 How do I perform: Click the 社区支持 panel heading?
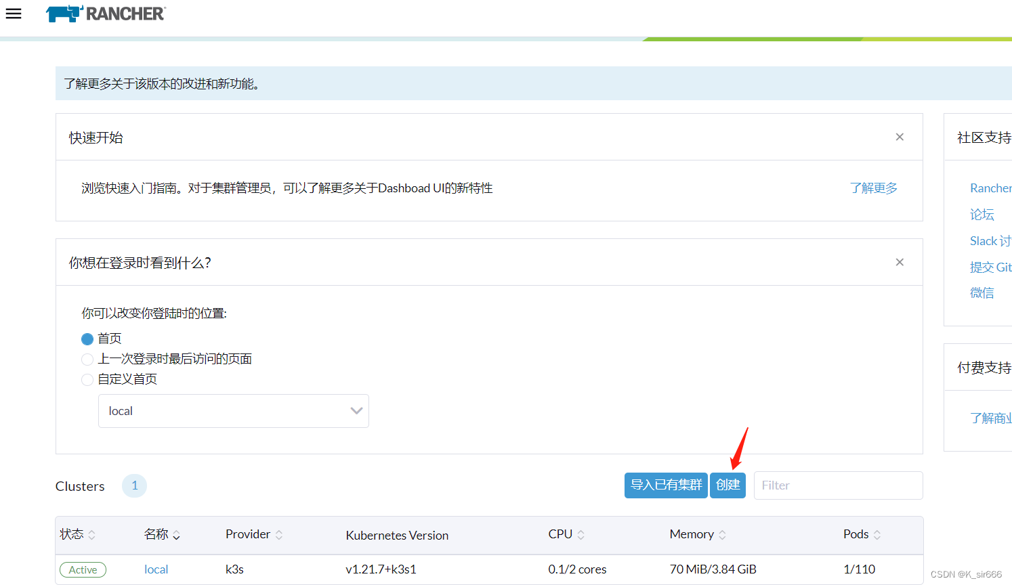tap(984, 138)
